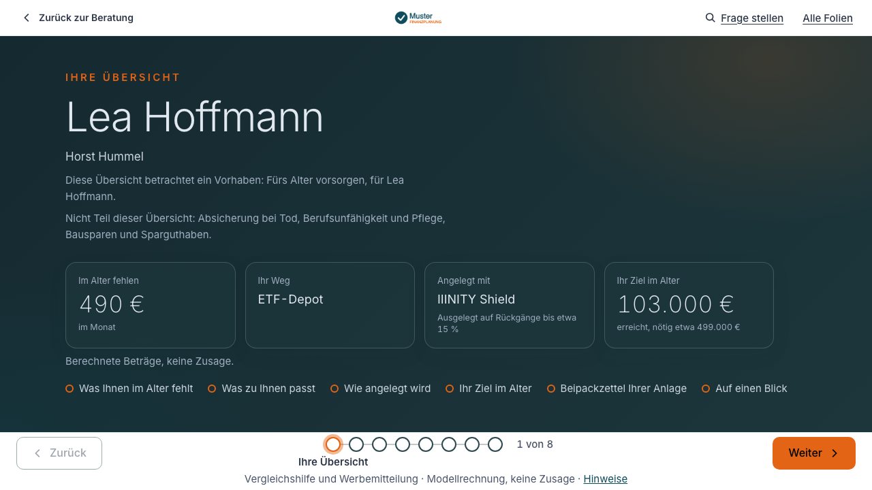The height and width of the screenshot is (490, 872).
Task: Click the heading Lea Hoffmann
Action: [194, 117]
